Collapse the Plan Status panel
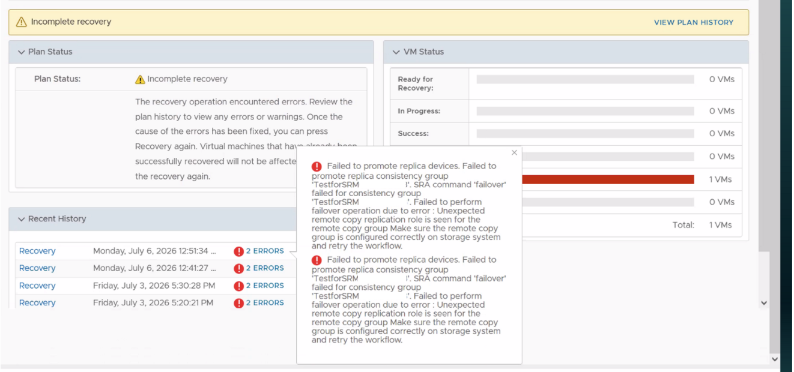The height and width of the screenshot is (372, 794). [x=22, y=52]
